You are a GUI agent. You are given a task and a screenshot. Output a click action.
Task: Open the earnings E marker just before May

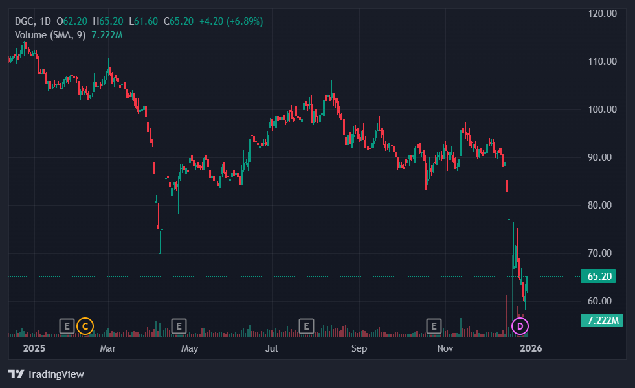(179, 326)
